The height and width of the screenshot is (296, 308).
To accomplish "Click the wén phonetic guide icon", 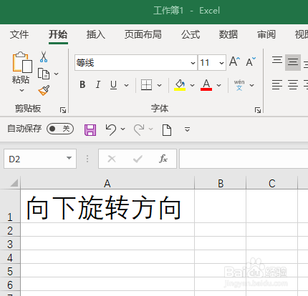I will (239, 85).
